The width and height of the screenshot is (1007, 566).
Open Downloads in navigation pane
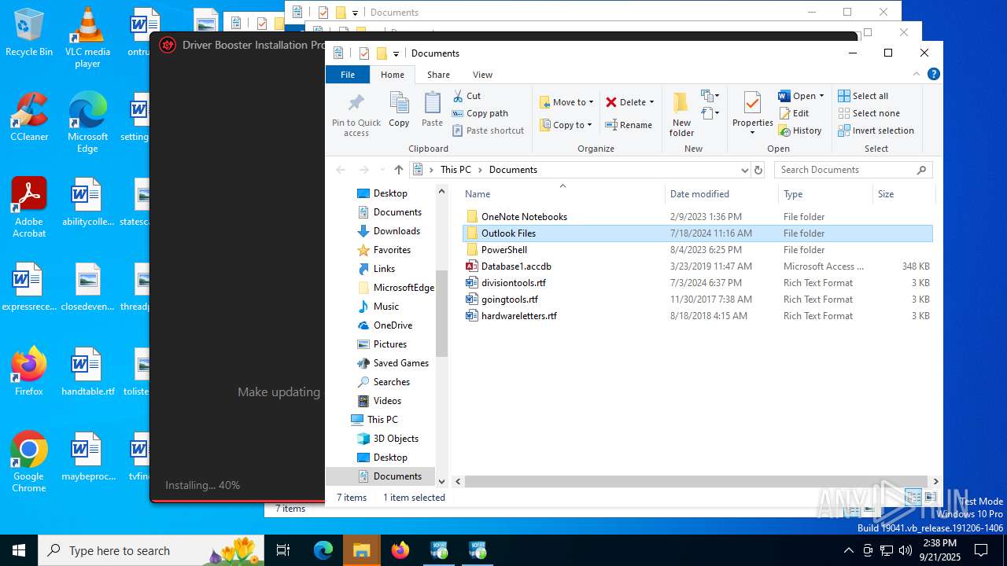(x=396, y=231)
